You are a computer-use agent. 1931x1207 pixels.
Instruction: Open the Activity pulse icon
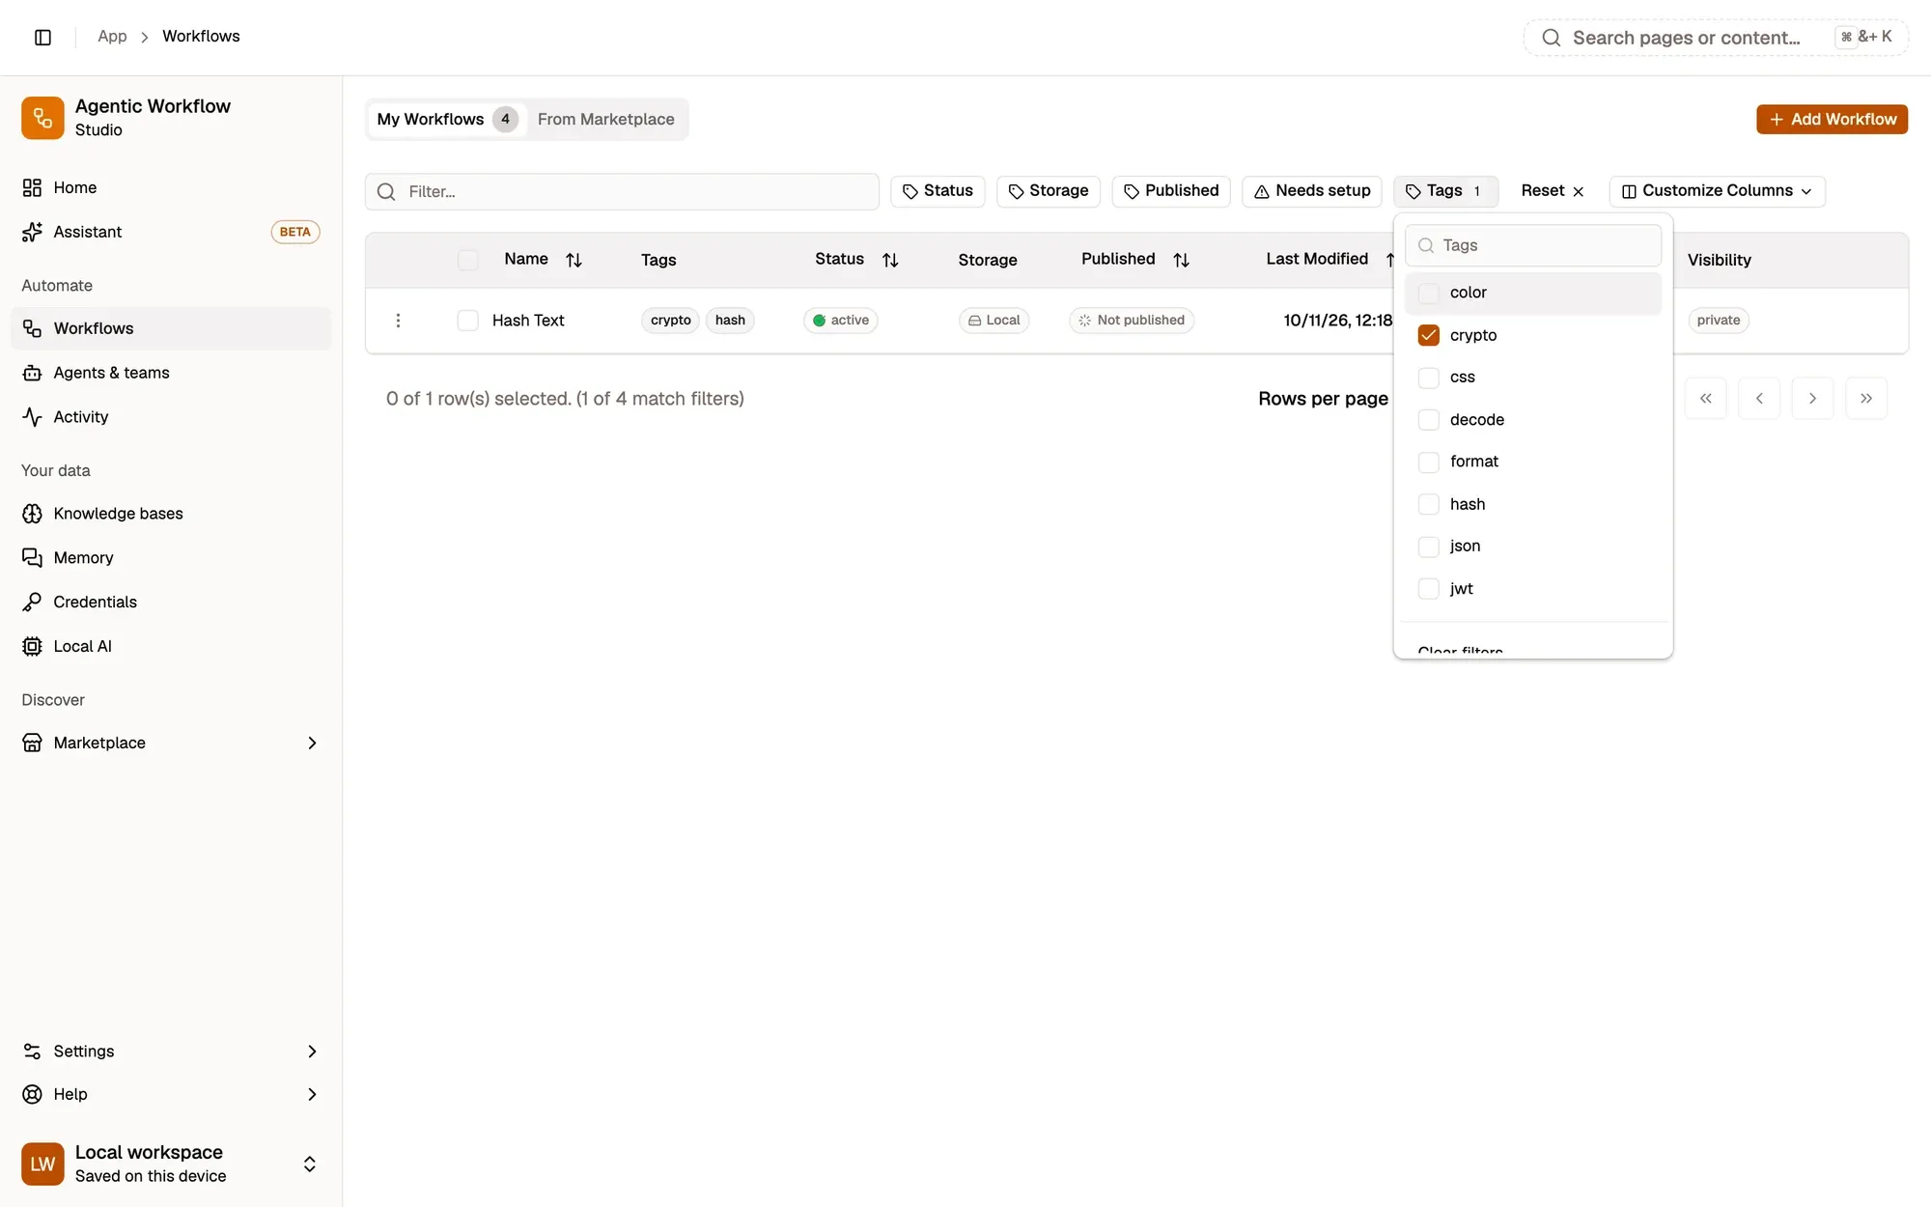32,417
